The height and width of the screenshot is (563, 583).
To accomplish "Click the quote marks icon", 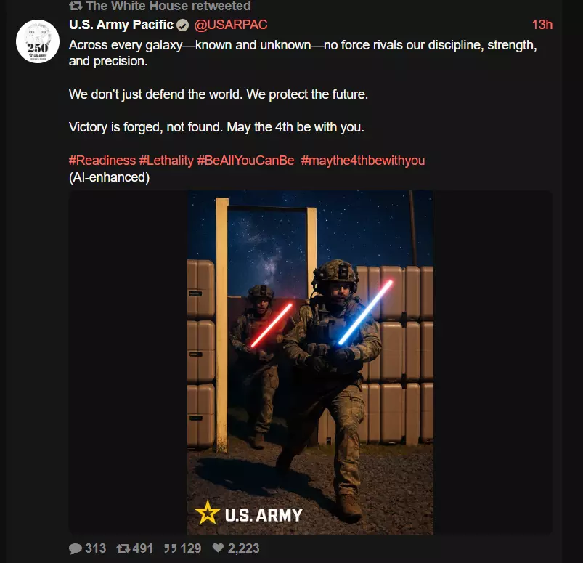I will pos(171,548).
